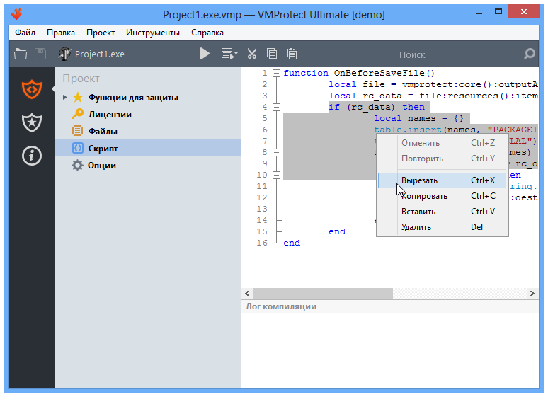
Task: Open the Инструменты menu
Action: click(153, 33)
